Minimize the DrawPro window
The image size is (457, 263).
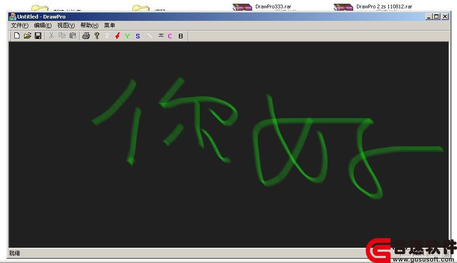click(428, 17)
